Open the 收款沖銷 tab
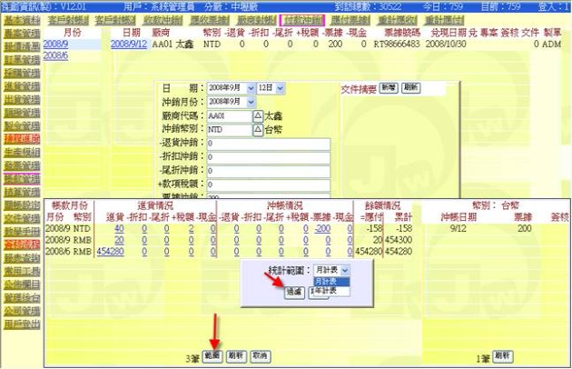572x369 pixels. [164, 18]
